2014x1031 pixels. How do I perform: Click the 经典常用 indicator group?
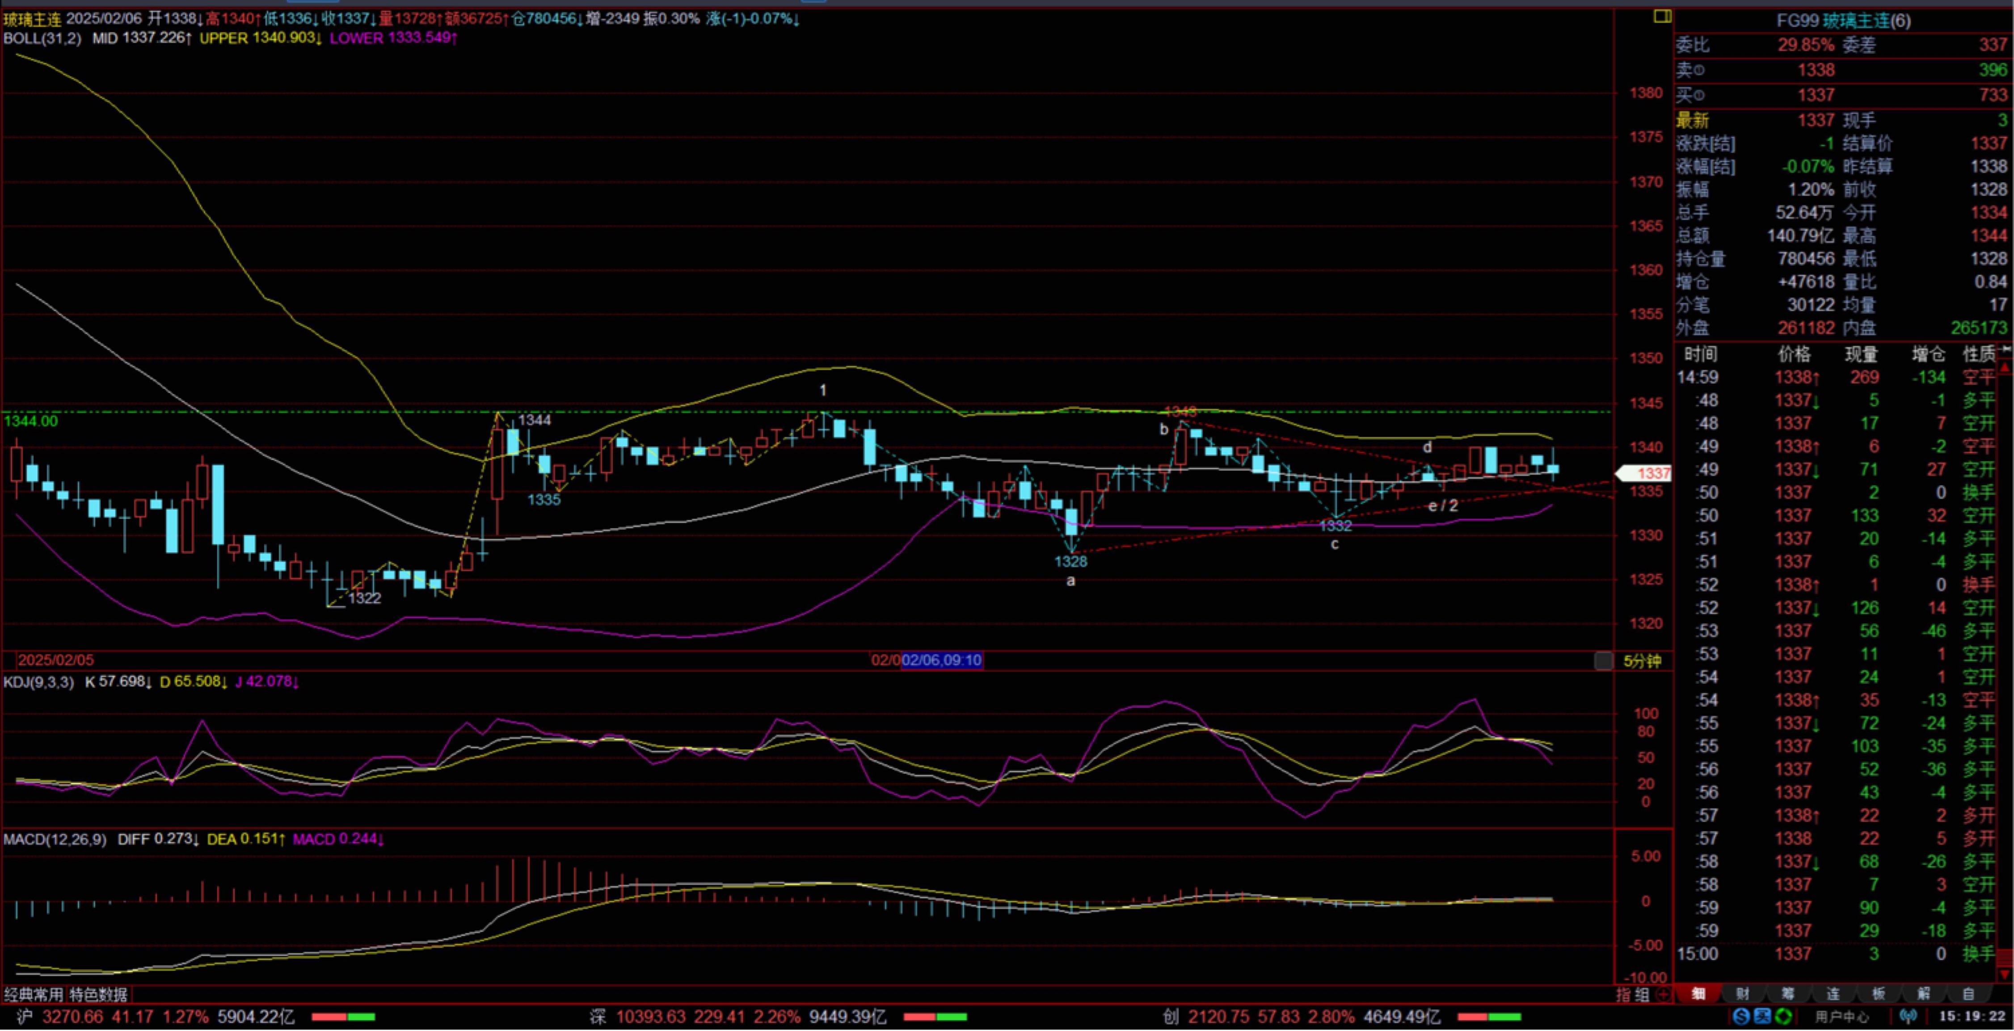pyautogui.click(x=34, y=994)
